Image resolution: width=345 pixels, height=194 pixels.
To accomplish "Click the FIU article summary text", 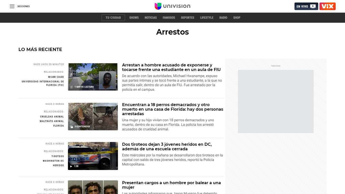I will (172, 83).
